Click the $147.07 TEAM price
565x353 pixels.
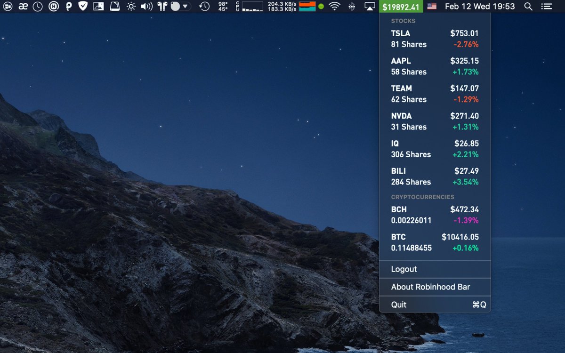click(x=464, y=88)
